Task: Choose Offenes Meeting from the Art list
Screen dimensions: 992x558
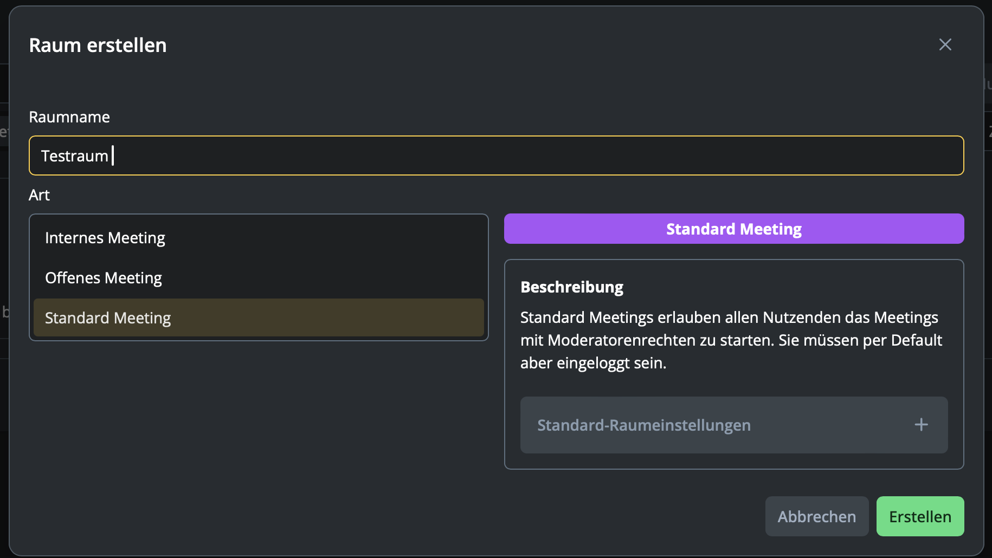Action: point(259,278)
